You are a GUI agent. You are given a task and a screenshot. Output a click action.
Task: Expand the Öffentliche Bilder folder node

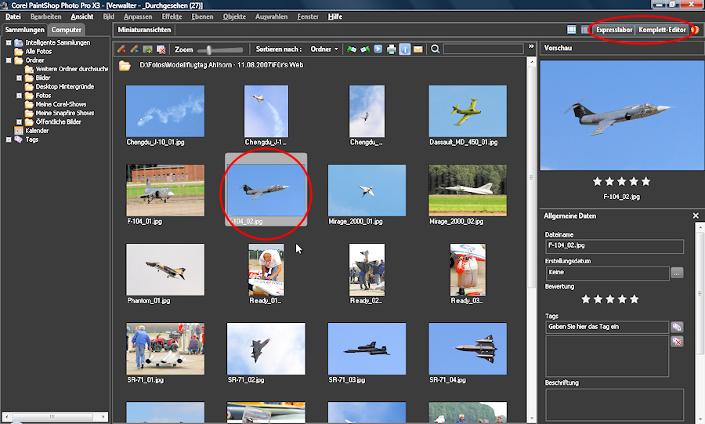[x=19, y=121]
